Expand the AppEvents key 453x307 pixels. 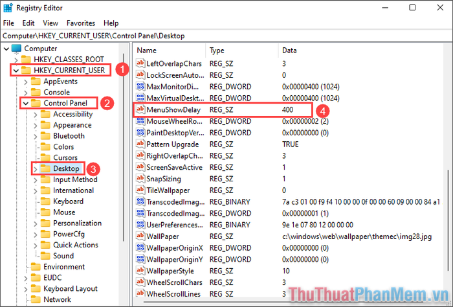tap(26, 82)
